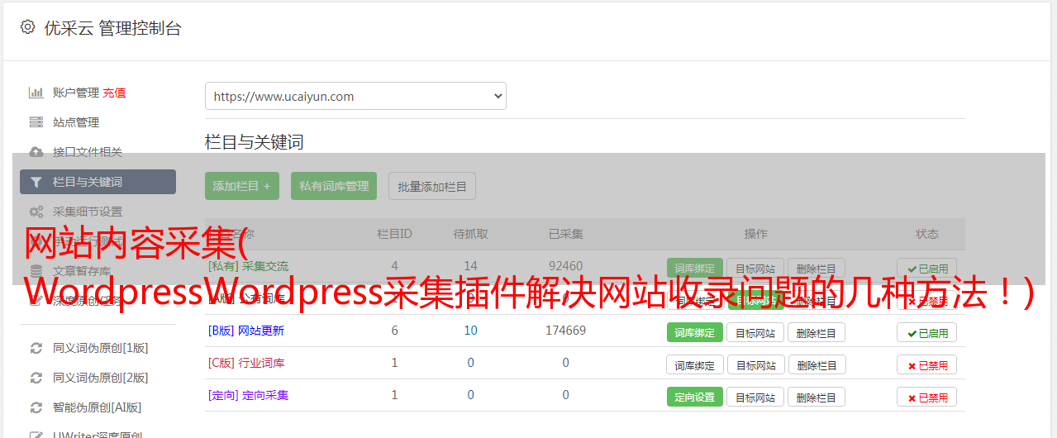Click the 待抓取 column header
The image size is (1057, 438).
point(471,234)
